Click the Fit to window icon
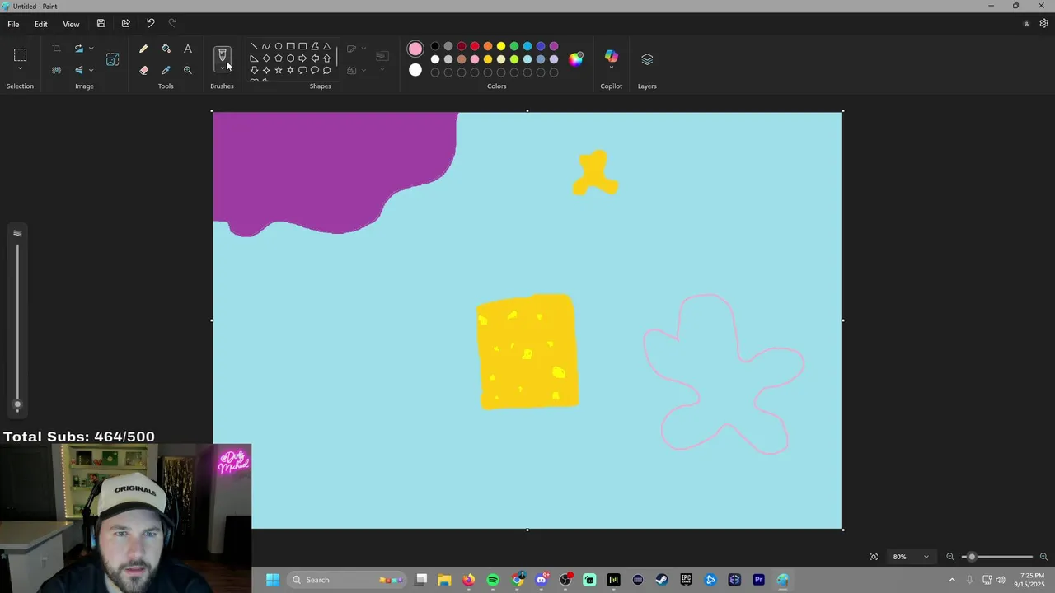The image size is (1055, 593). [x=874, y=557]
